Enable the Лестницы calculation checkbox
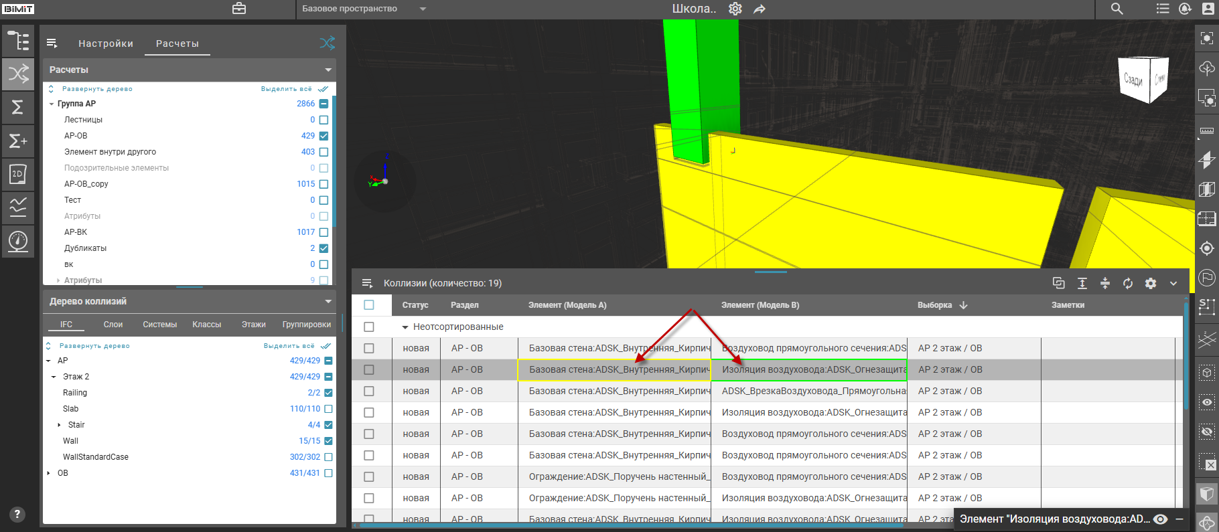 324,120
